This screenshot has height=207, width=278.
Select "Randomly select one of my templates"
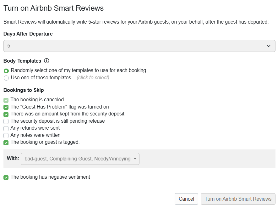pyautogui.click(x=6, y=70)
